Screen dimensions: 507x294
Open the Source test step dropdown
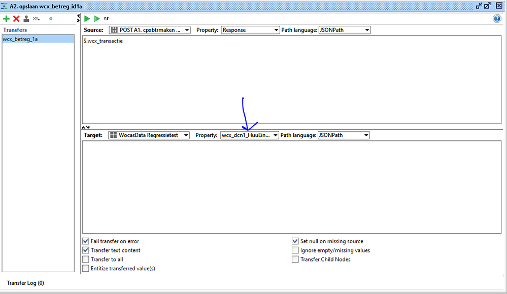pyautogui.click(x=150, y=30)
